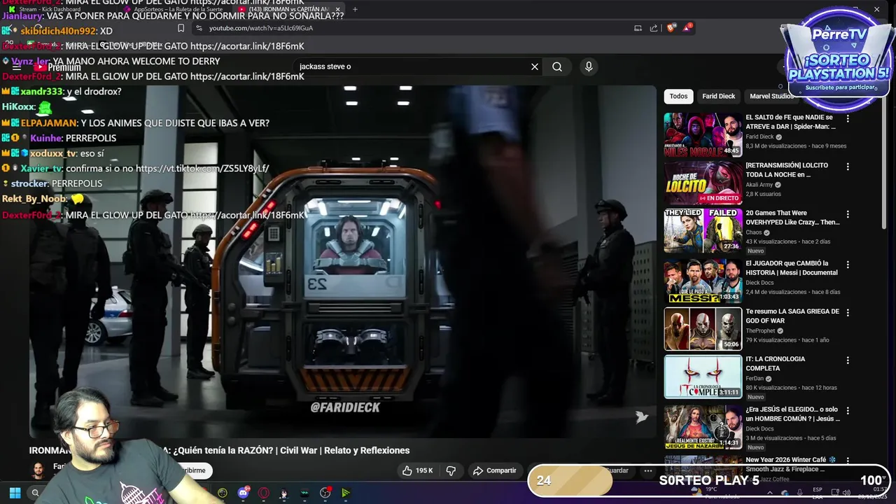896x504 pixels.
Task: Open options for 'EL SALTO de FE' video
Action: 848,118
